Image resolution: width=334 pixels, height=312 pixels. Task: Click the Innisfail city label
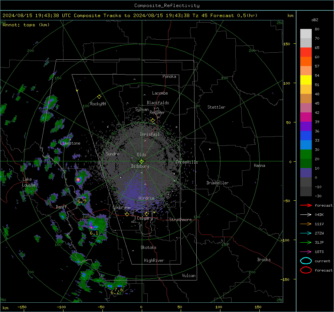coord(150,134)
